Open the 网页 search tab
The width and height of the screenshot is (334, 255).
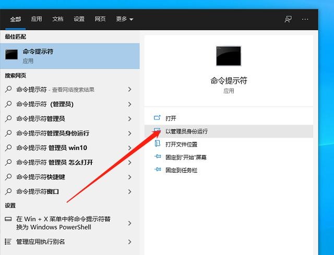click(100, 19)
